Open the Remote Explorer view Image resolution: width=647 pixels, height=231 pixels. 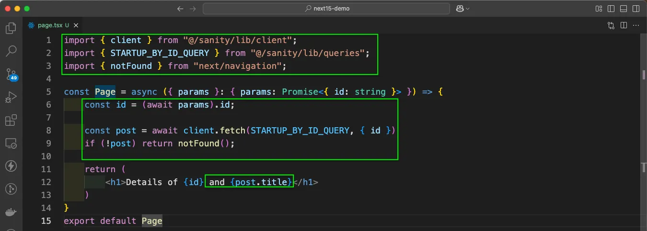[11, 143]
